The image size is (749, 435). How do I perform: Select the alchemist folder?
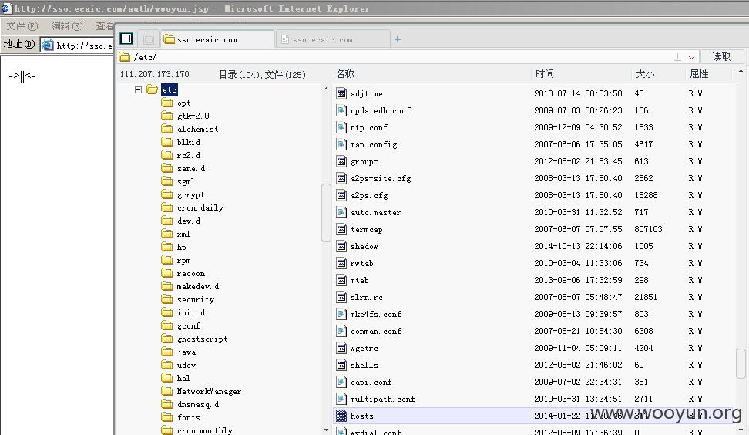click(x=197, y=129)
